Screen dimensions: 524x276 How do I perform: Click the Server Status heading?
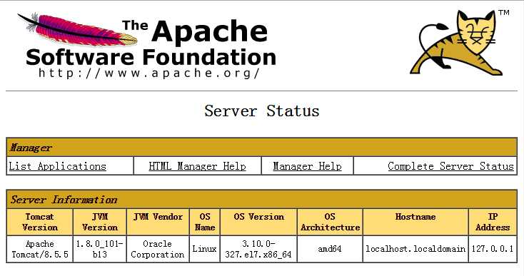tap(262, 111)
